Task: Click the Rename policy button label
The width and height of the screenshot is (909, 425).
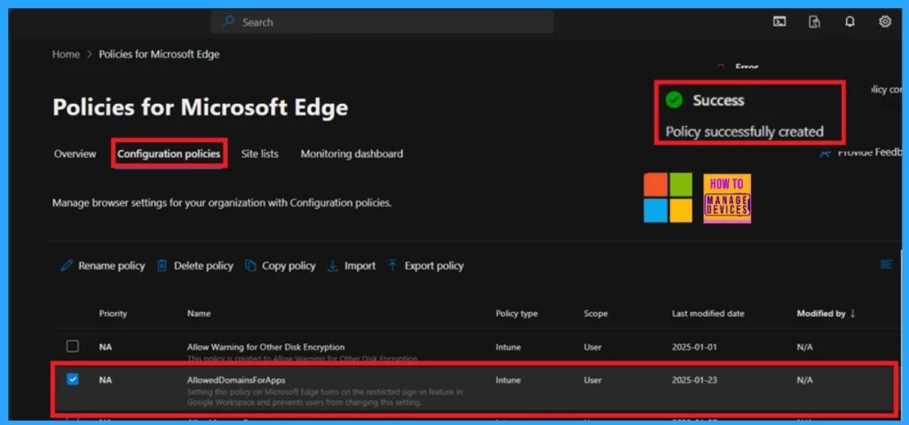Action: (x=112, y=265)
